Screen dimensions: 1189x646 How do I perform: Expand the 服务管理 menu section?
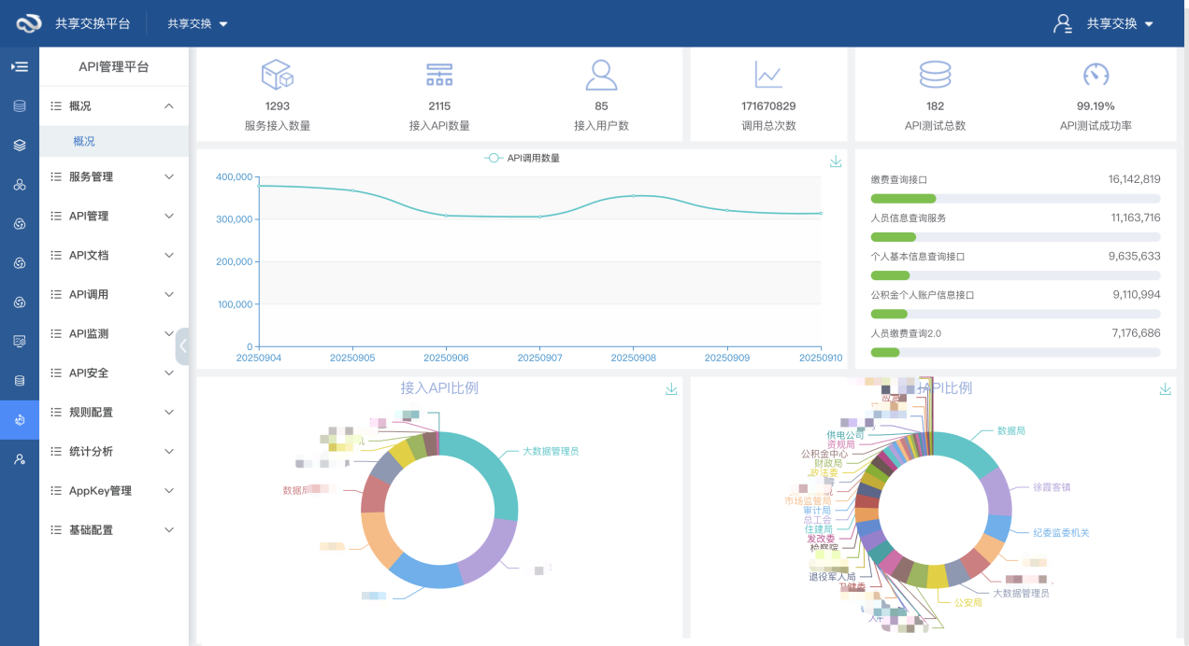[x=113, y=176]
